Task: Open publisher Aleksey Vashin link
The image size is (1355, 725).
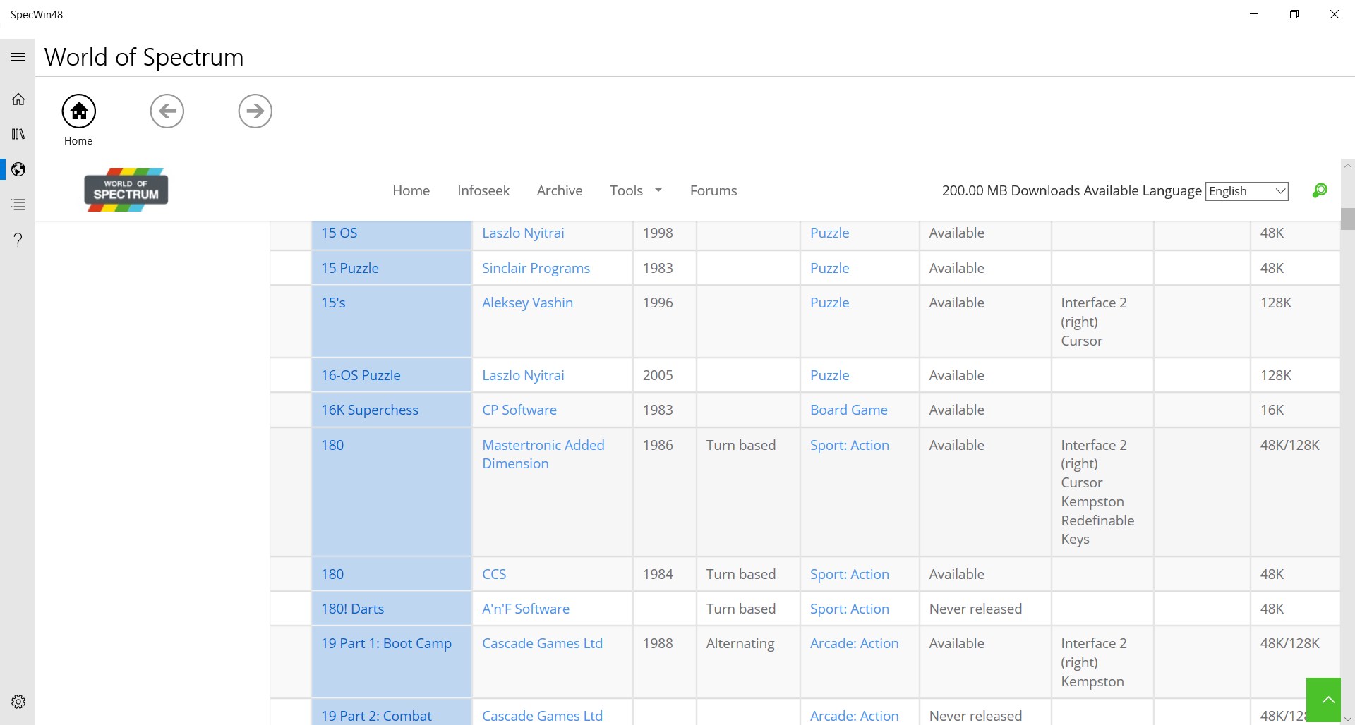Action: 527,303
